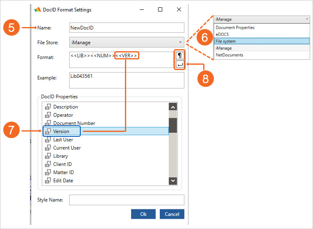
Task: Click the Ok button
Action: 143,214
